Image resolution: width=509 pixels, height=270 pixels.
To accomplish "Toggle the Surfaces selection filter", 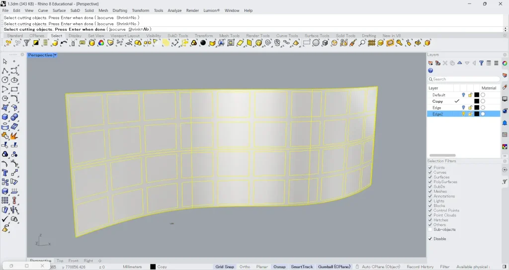I will (430, 177).
